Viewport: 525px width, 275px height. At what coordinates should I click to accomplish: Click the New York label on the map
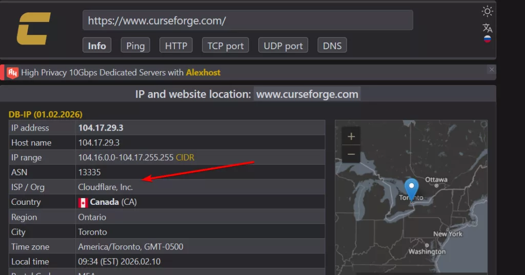tap(448, 234)
